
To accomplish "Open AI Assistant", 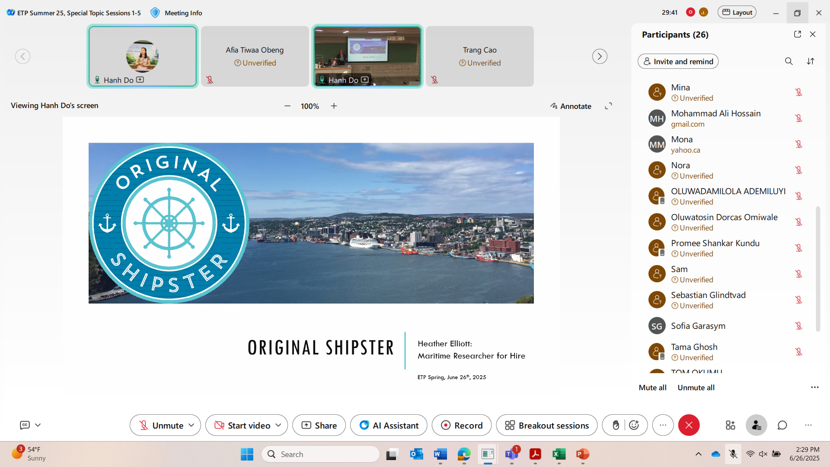I will [x=389, y=425].
